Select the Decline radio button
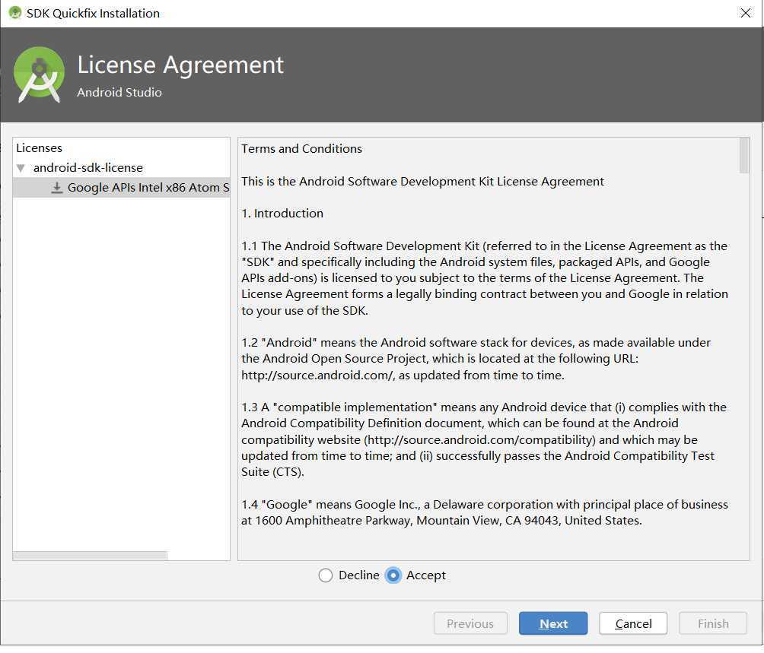This screenshot has height=653, width=764. 326,575
